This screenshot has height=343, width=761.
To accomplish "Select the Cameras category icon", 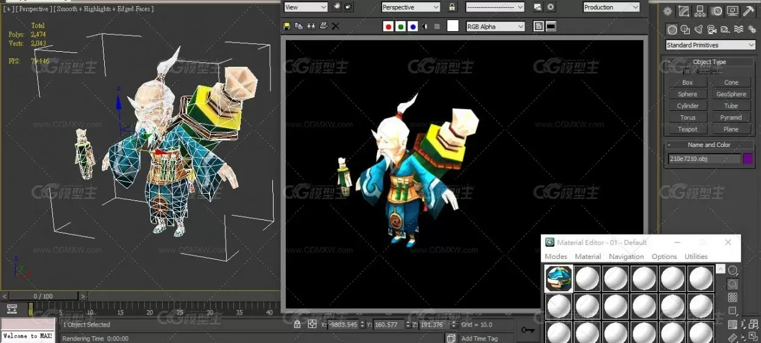I will pos(712,29).
